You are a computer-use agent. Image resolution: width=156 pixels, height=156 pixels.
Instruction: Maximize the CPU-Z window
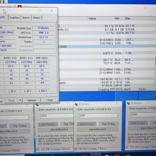click(40, 11)
